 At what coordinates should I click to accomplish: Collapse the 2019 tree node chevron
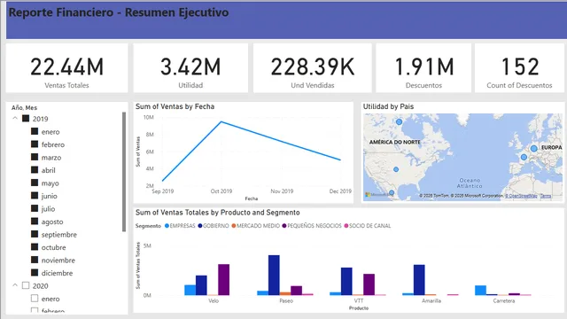15,118
